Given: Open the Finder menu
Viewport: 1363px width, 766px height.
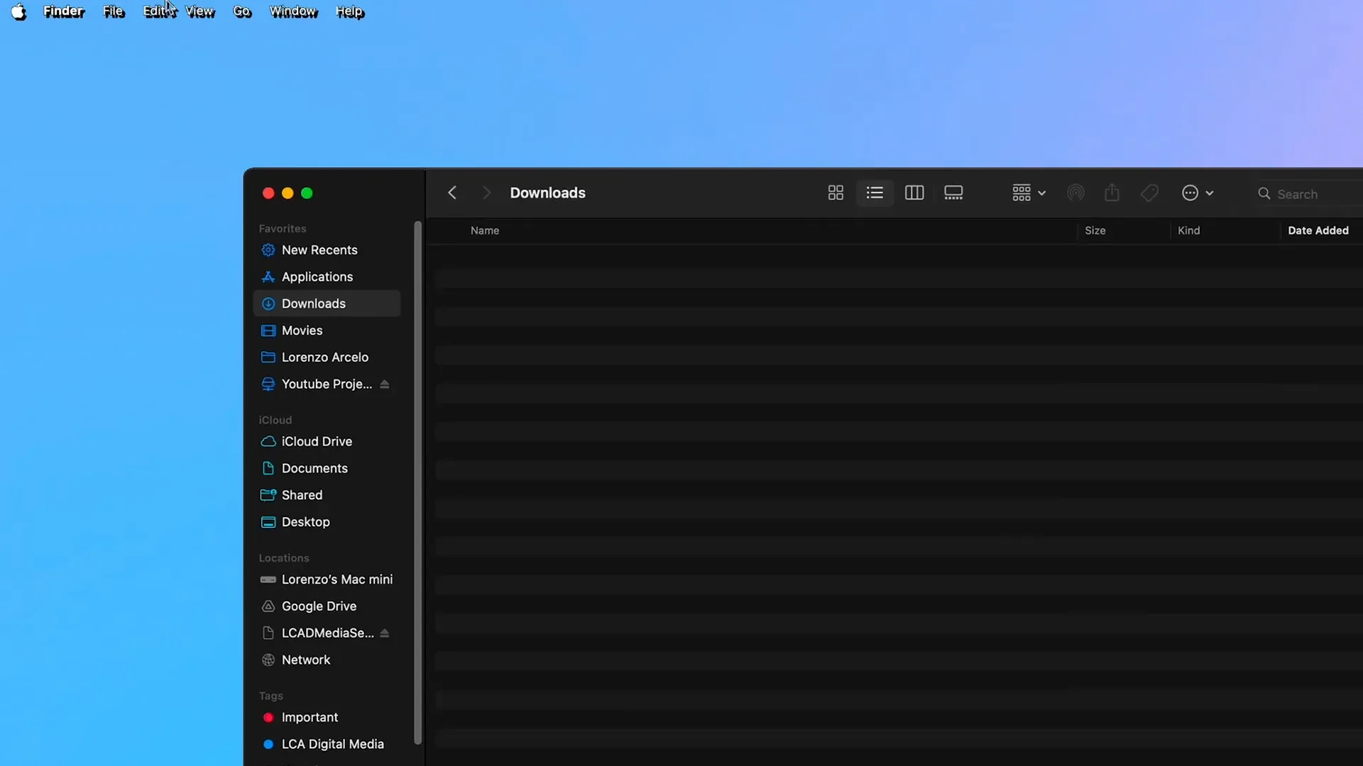Looking at the screenshot, I should tap(64, 12).
